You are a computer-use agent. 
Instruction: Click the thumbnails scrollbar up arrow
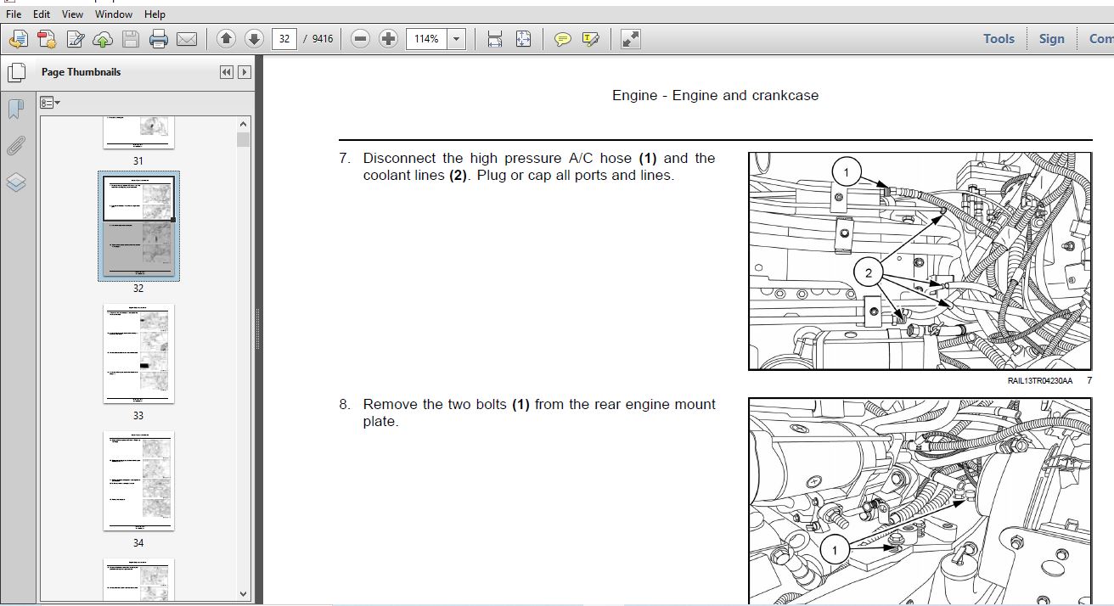pyautogui.click(x=244, y=125)
